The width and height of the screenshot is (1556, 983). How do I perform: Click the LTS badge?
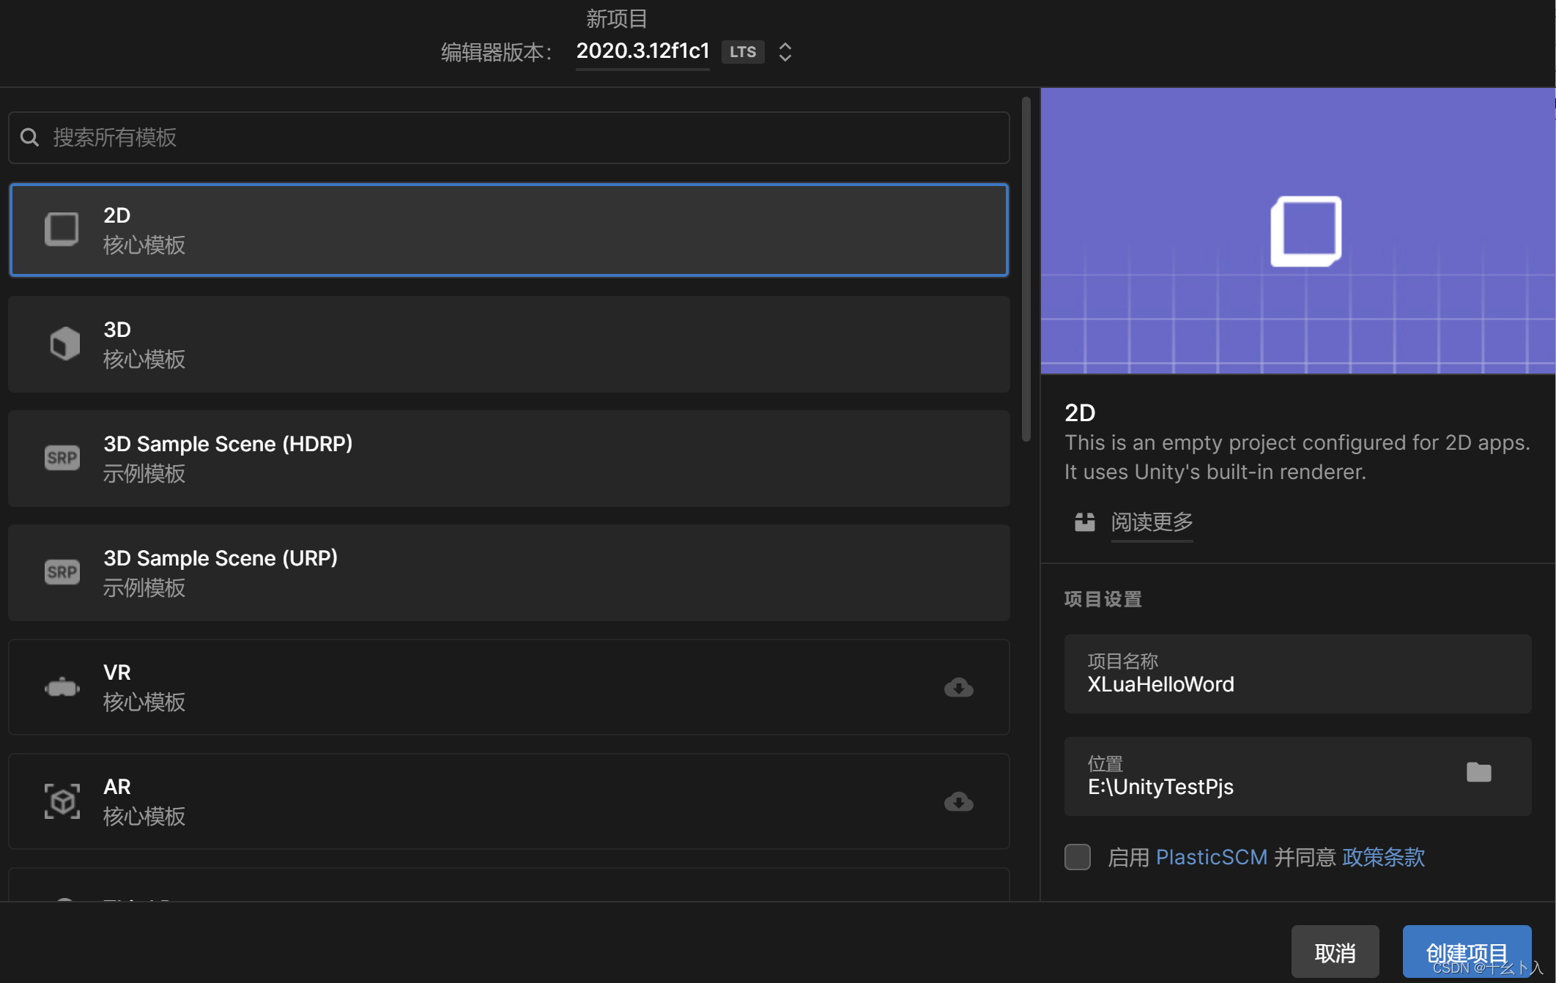click(743, 51)
